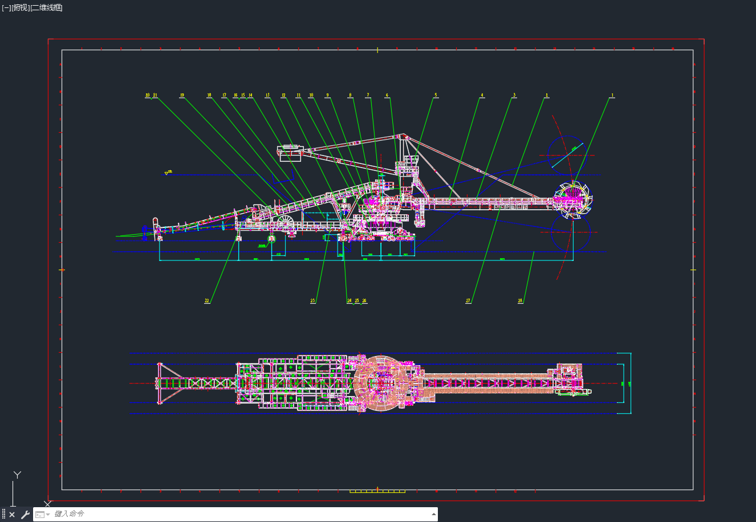The height and width of the screenshot is (522, 756).
Task: Select part balloon number 4
Action: coord(482,96)
